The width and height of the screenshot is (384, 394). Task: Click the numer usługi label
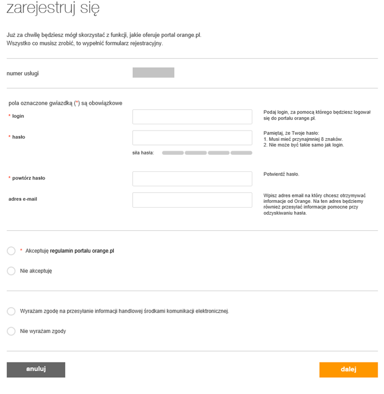22,73
